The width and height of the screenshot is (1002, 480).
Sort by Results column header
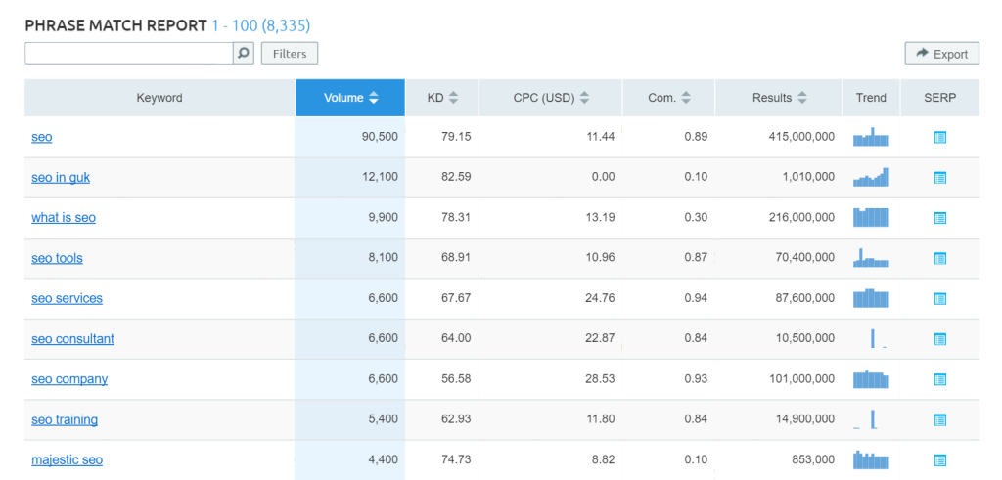(x=779, y=98)
